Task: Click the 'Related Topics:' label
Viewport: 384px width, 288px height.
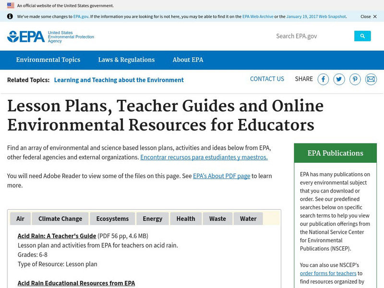Action: pyautogui.click(x=28, y=80)
